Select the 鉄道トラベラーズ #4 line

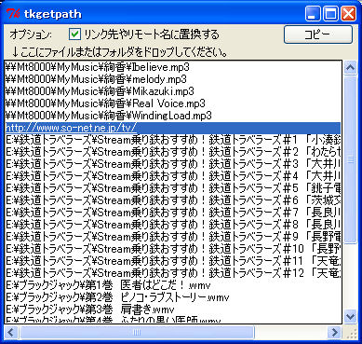click(173, 176)
